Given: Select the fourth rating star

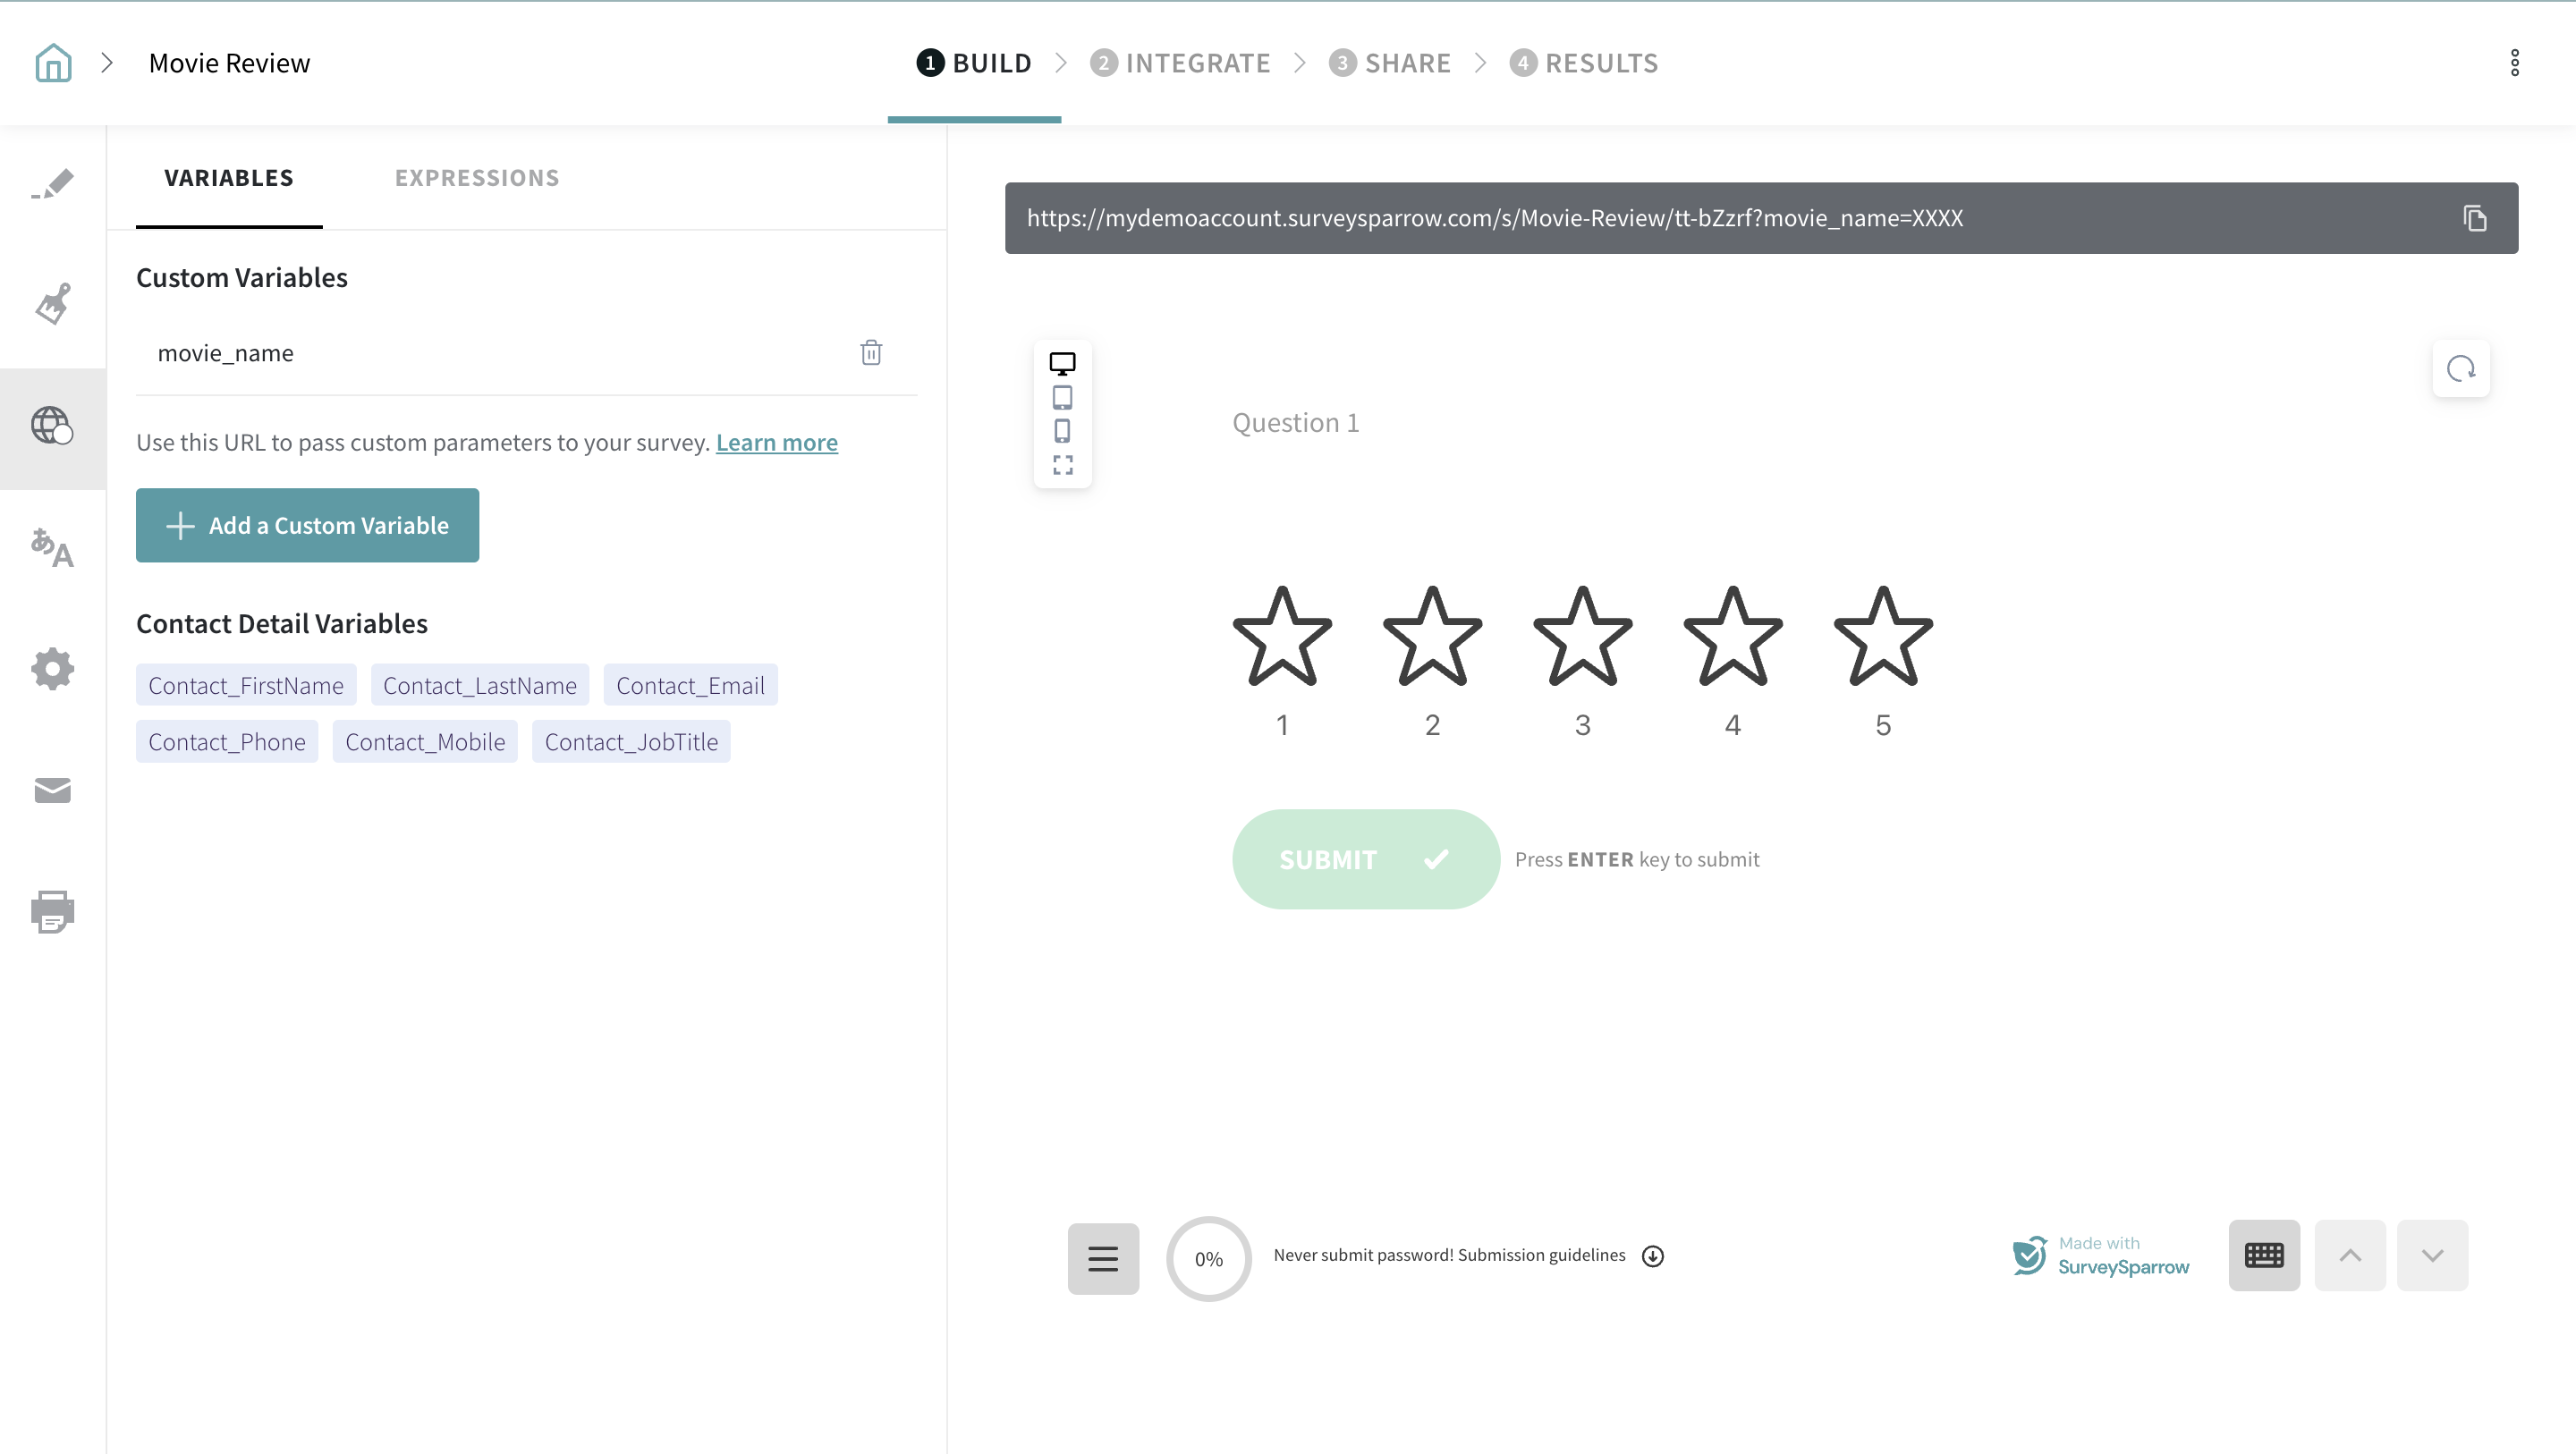Looking at the screenshot, I should point(1732,637).
